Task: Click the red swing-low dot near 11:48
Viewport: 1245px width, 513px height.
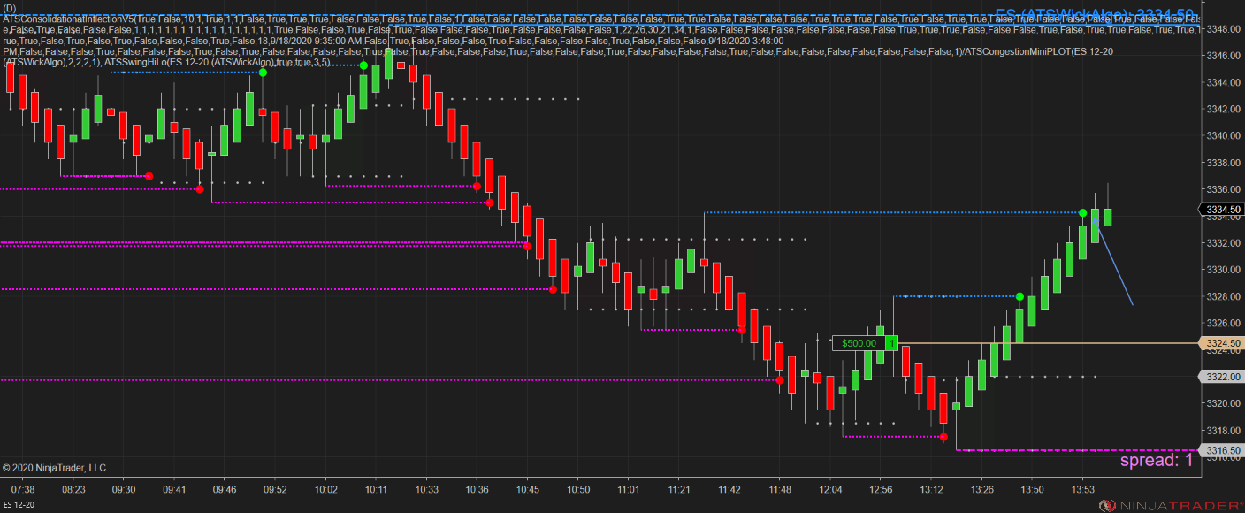Action: tap(779, 380)
